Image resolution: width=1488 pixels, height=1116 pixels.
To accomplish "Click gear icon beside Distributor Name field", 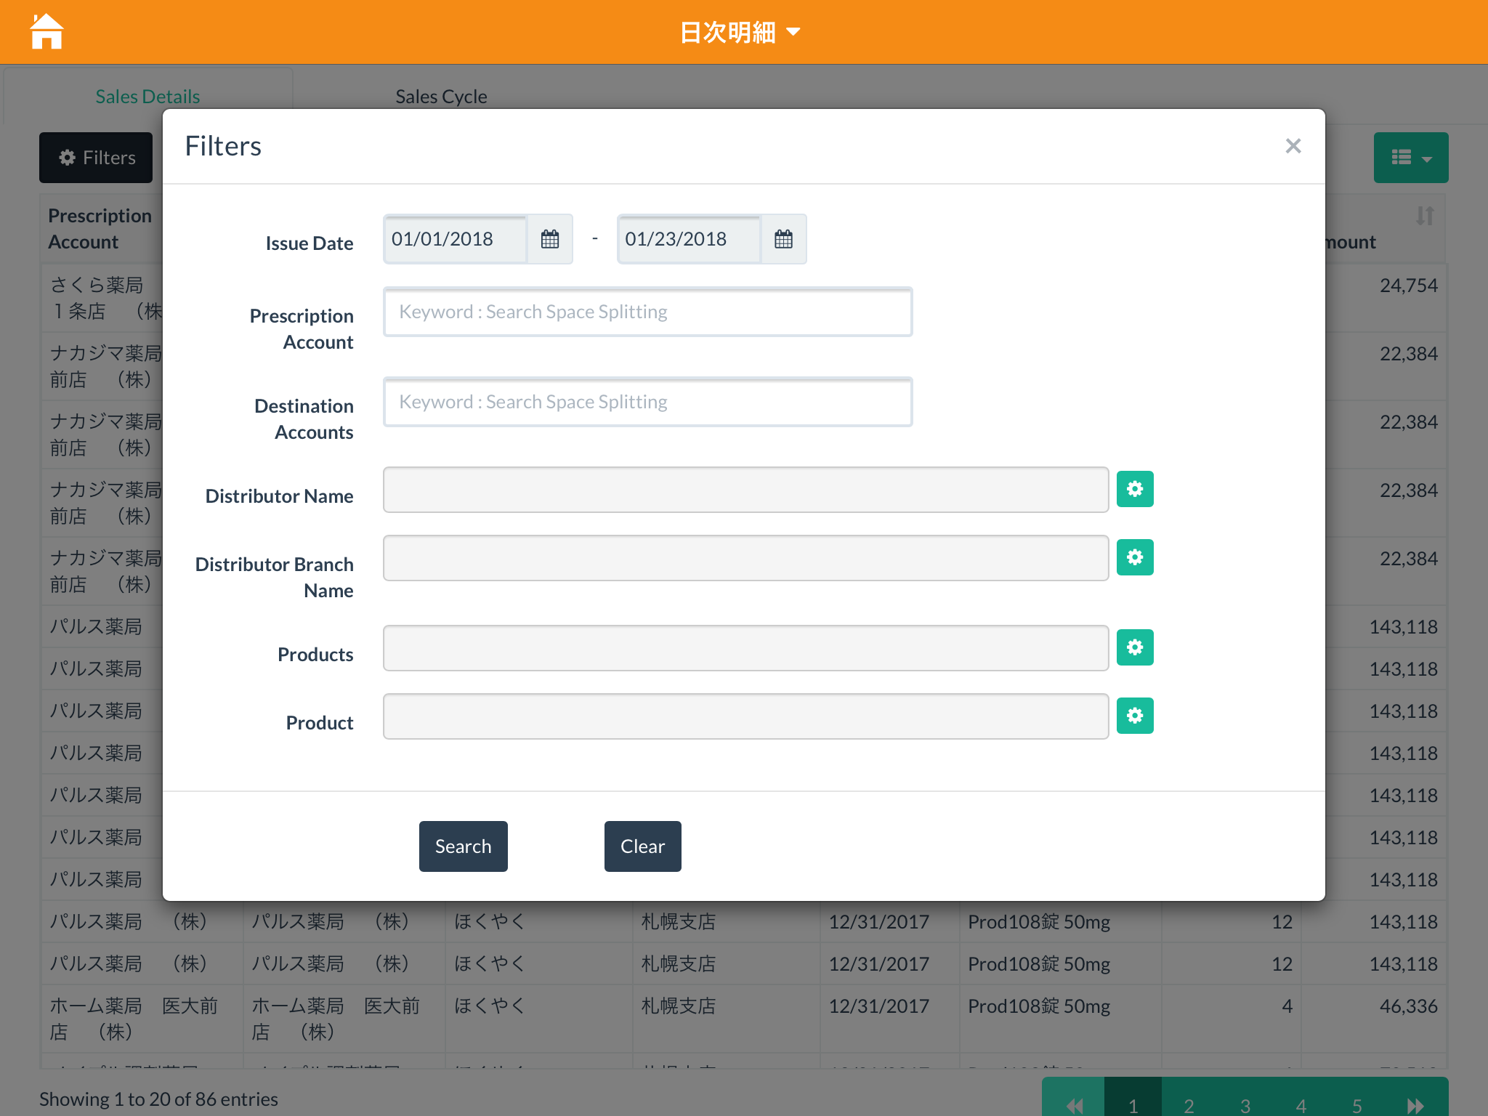I will (1134, 489).
